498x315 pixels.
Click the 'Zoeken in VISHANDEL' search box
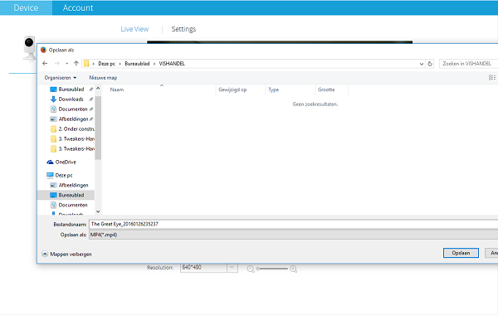pyautogui.click(x=468, y=64)
